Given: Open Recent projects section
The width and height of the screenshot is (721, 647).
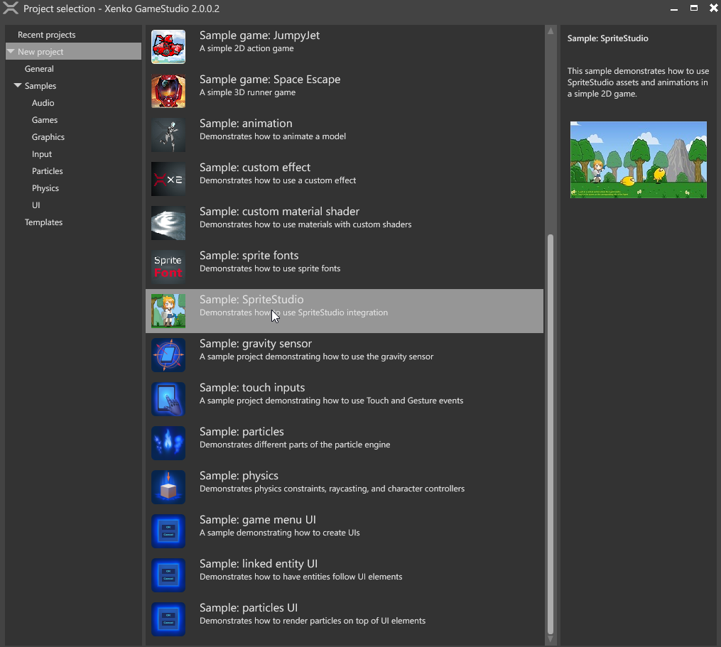Looking at the screenshot, I should 46,35.
